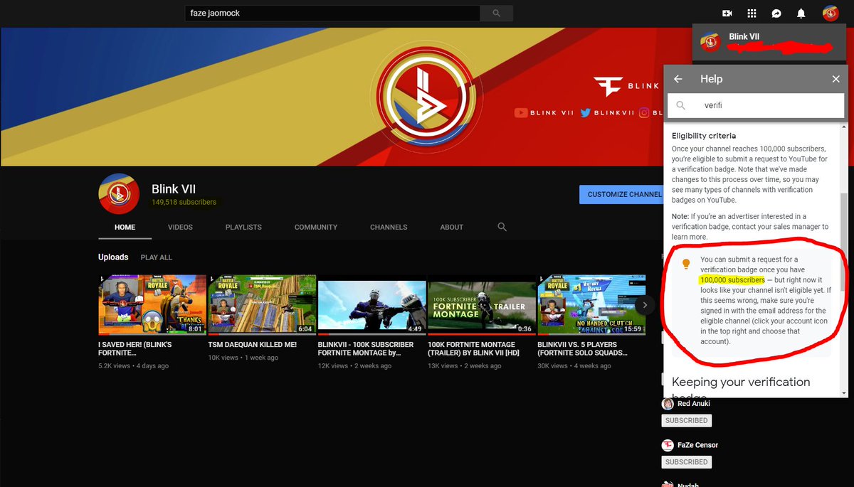Click the 30K views 4 weeks ago text
854x487 pixels.
point(574,366)
